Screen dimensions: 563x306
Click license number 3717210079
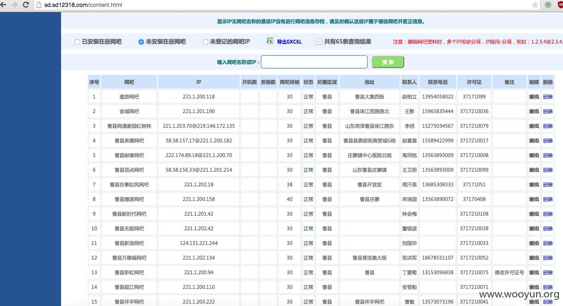point(474,126)
